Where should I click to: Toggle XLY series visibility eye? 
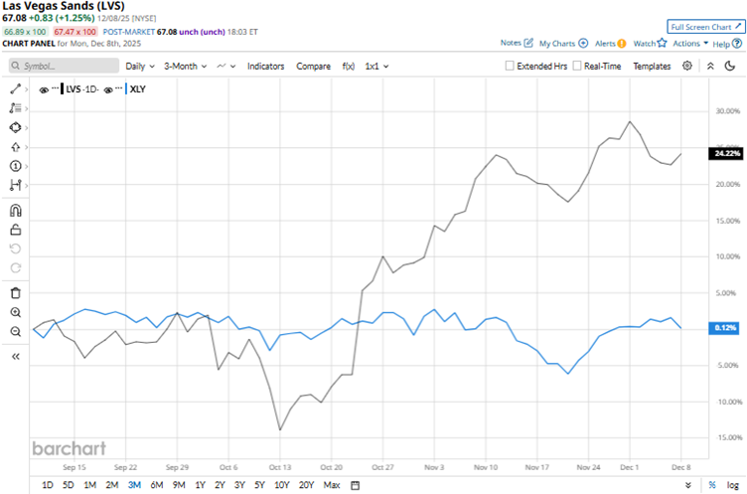[108, 89]
